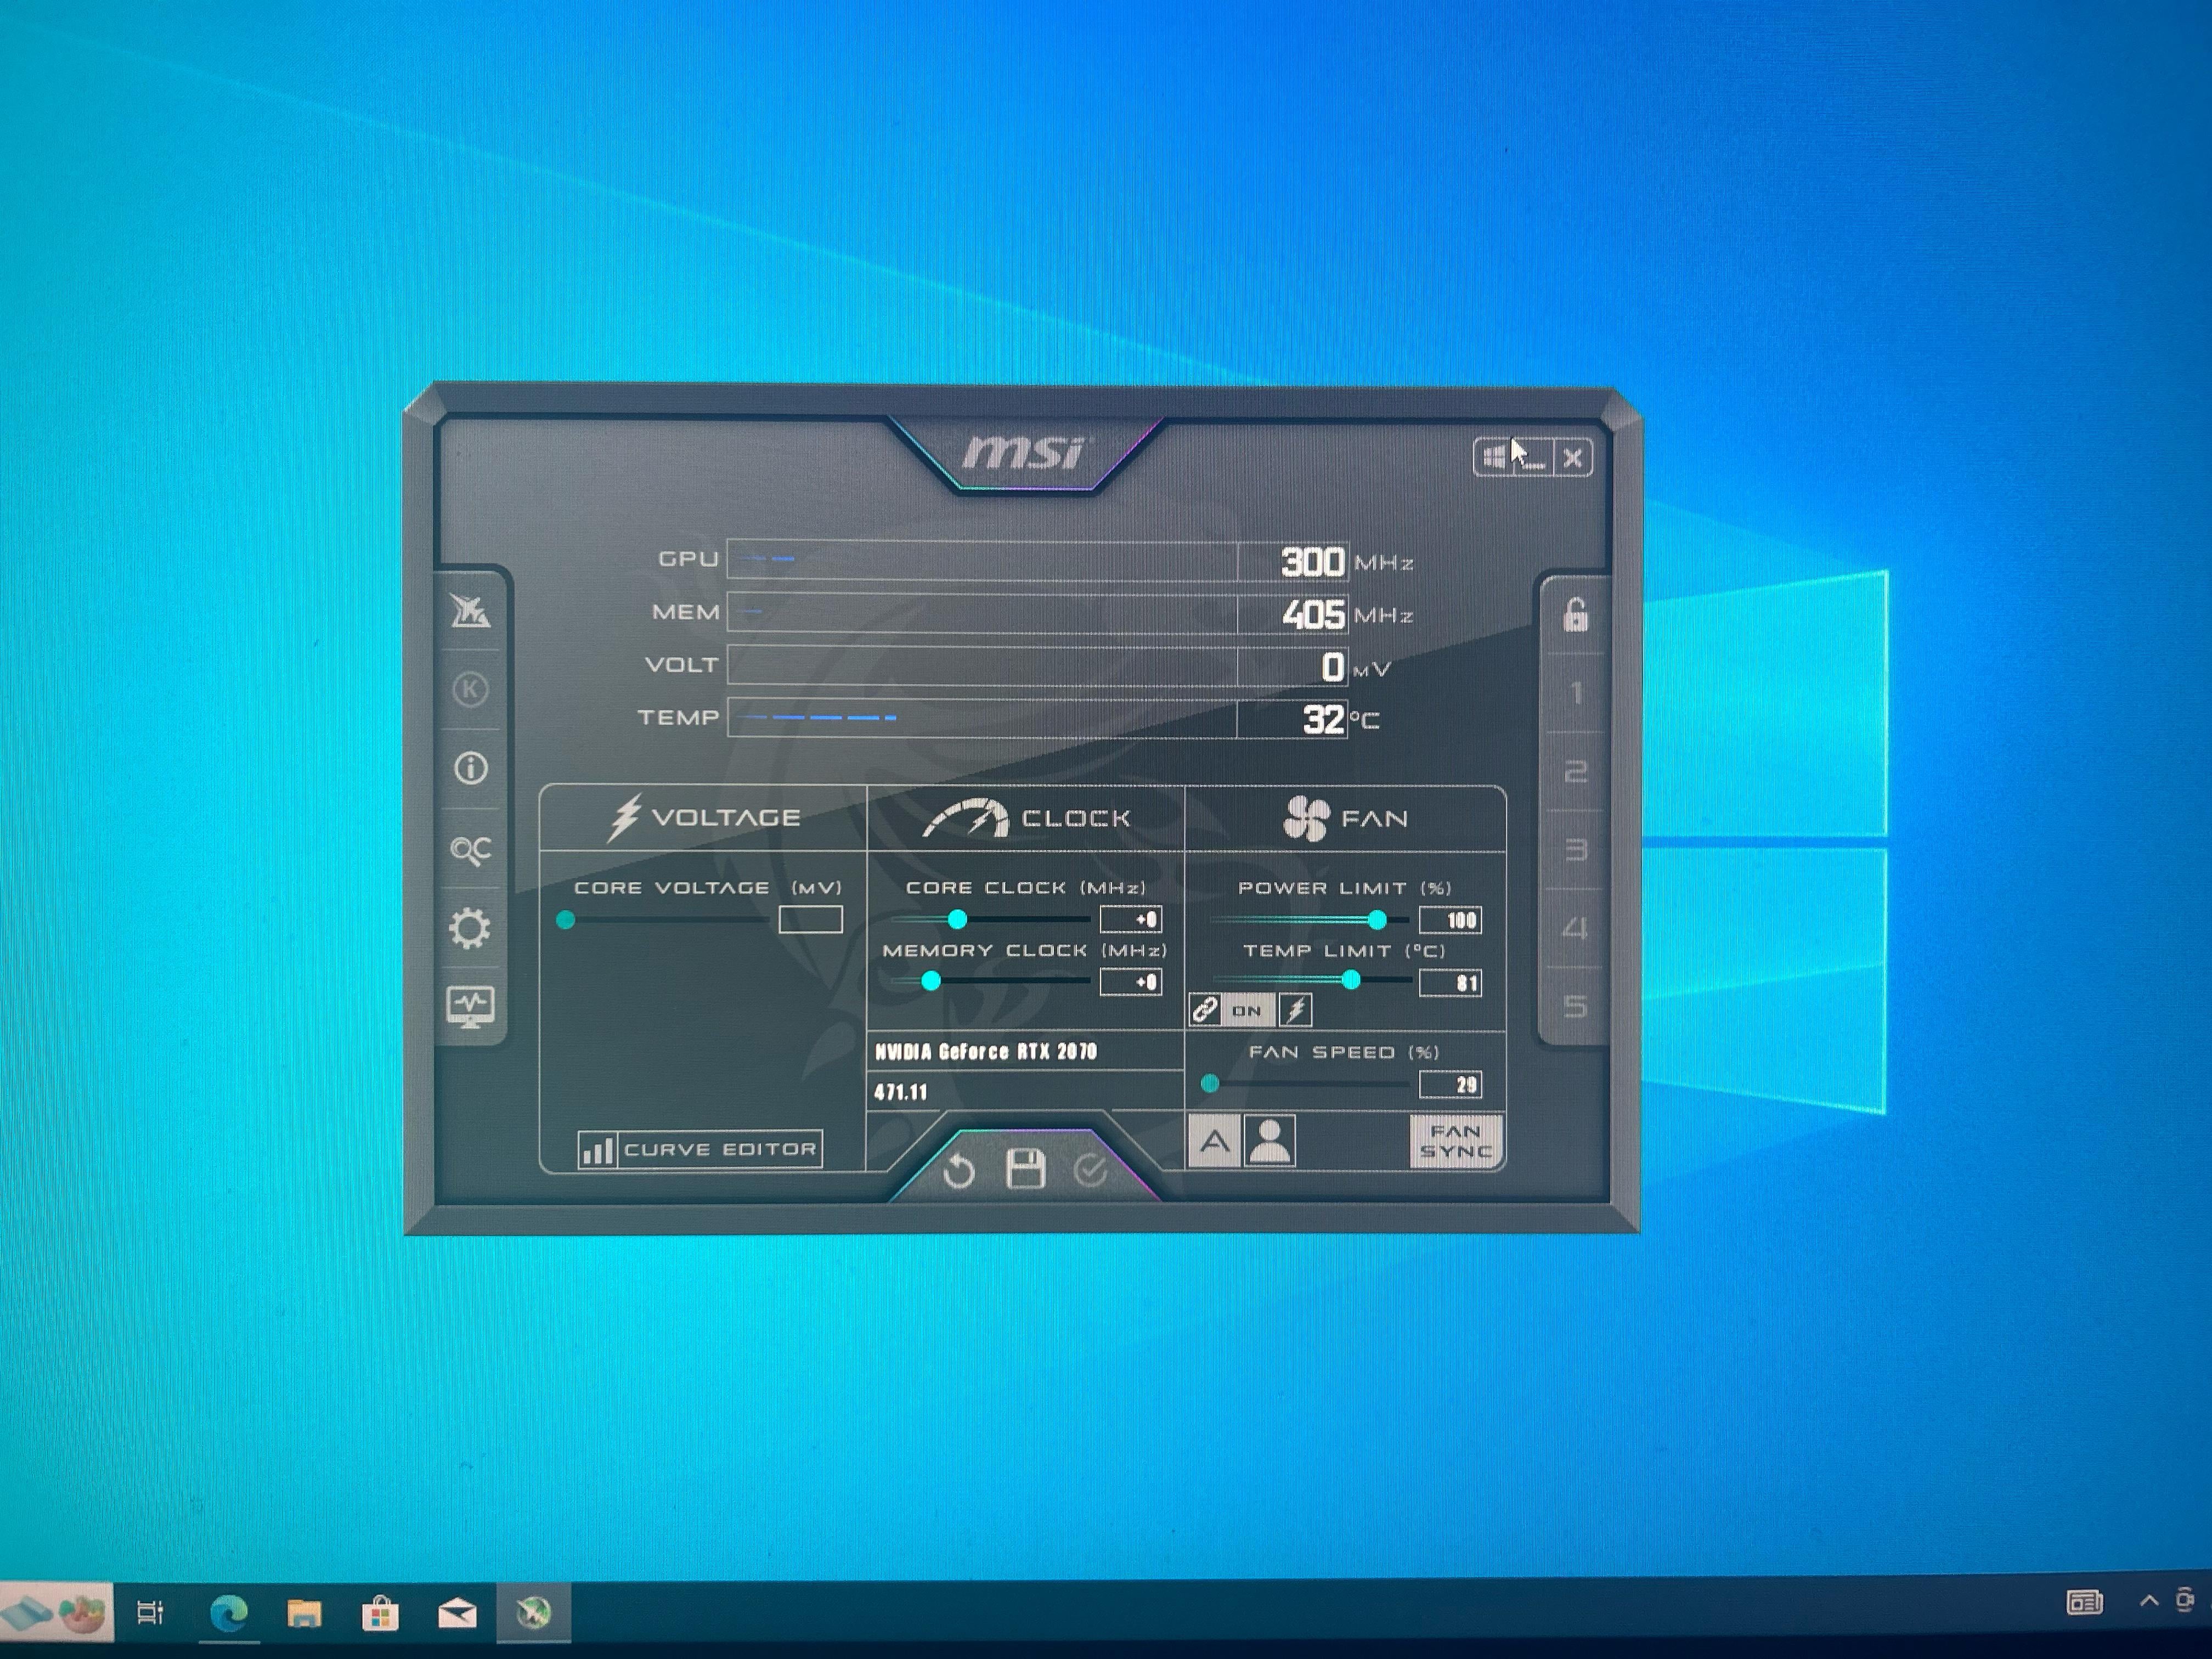
Task: Open MSI Afterburner Kombustor stress-test icon
Action: [x=470, y=610]
